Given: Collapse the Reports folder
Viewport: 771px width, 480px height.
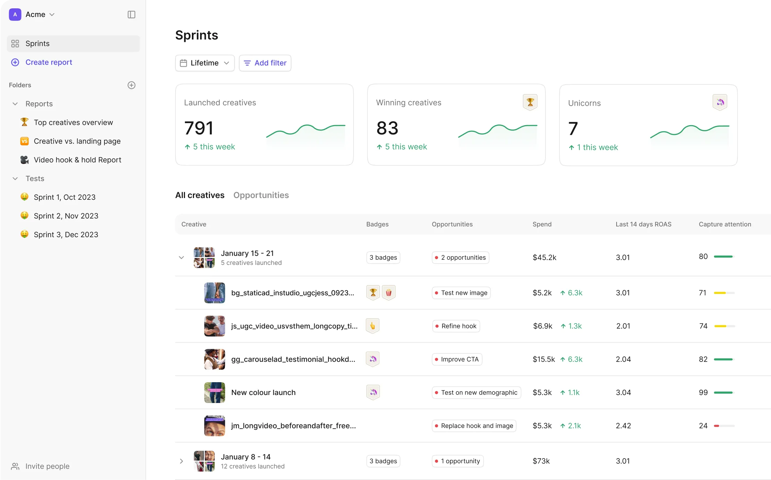Looking at the screenshot, I should [x=15, y=104].
